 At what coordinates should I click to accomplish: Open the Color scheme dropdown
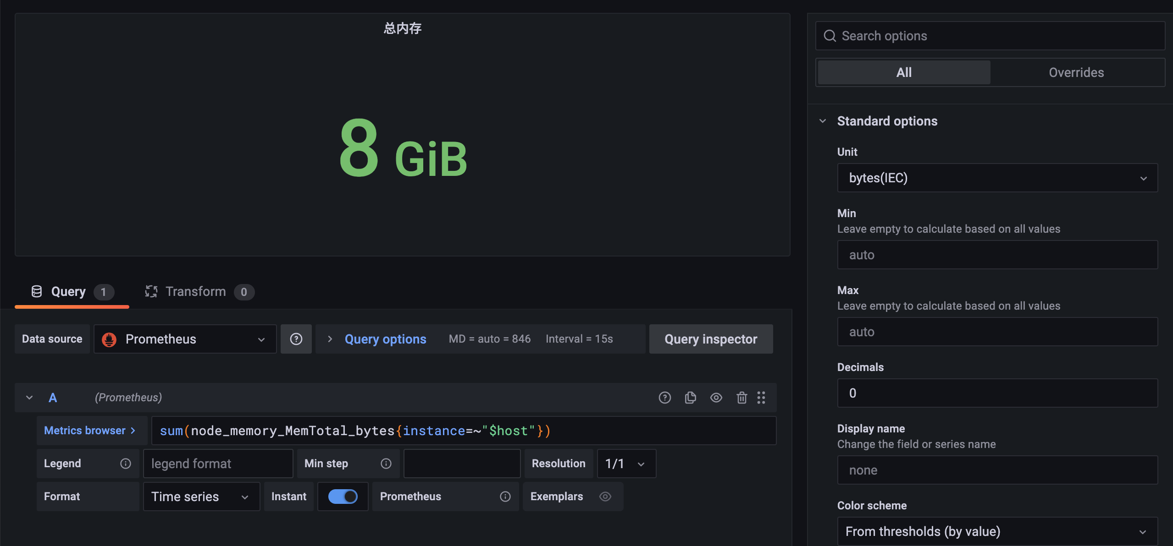click(x=997, y=531)
